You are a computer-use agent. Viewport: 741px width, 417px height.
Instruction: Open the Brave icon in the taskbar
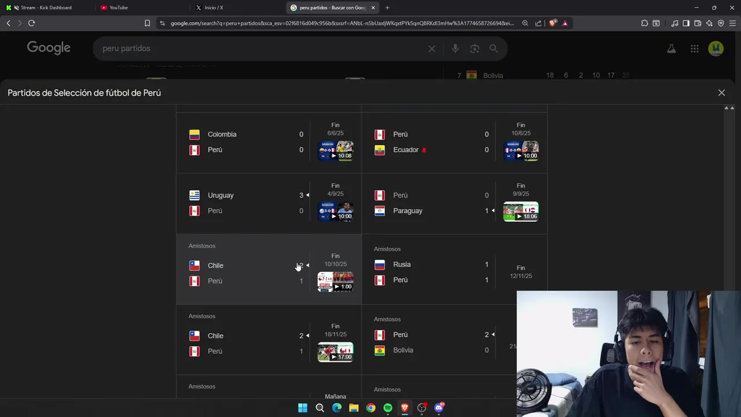pyautogui.click(x=405, y=408)
